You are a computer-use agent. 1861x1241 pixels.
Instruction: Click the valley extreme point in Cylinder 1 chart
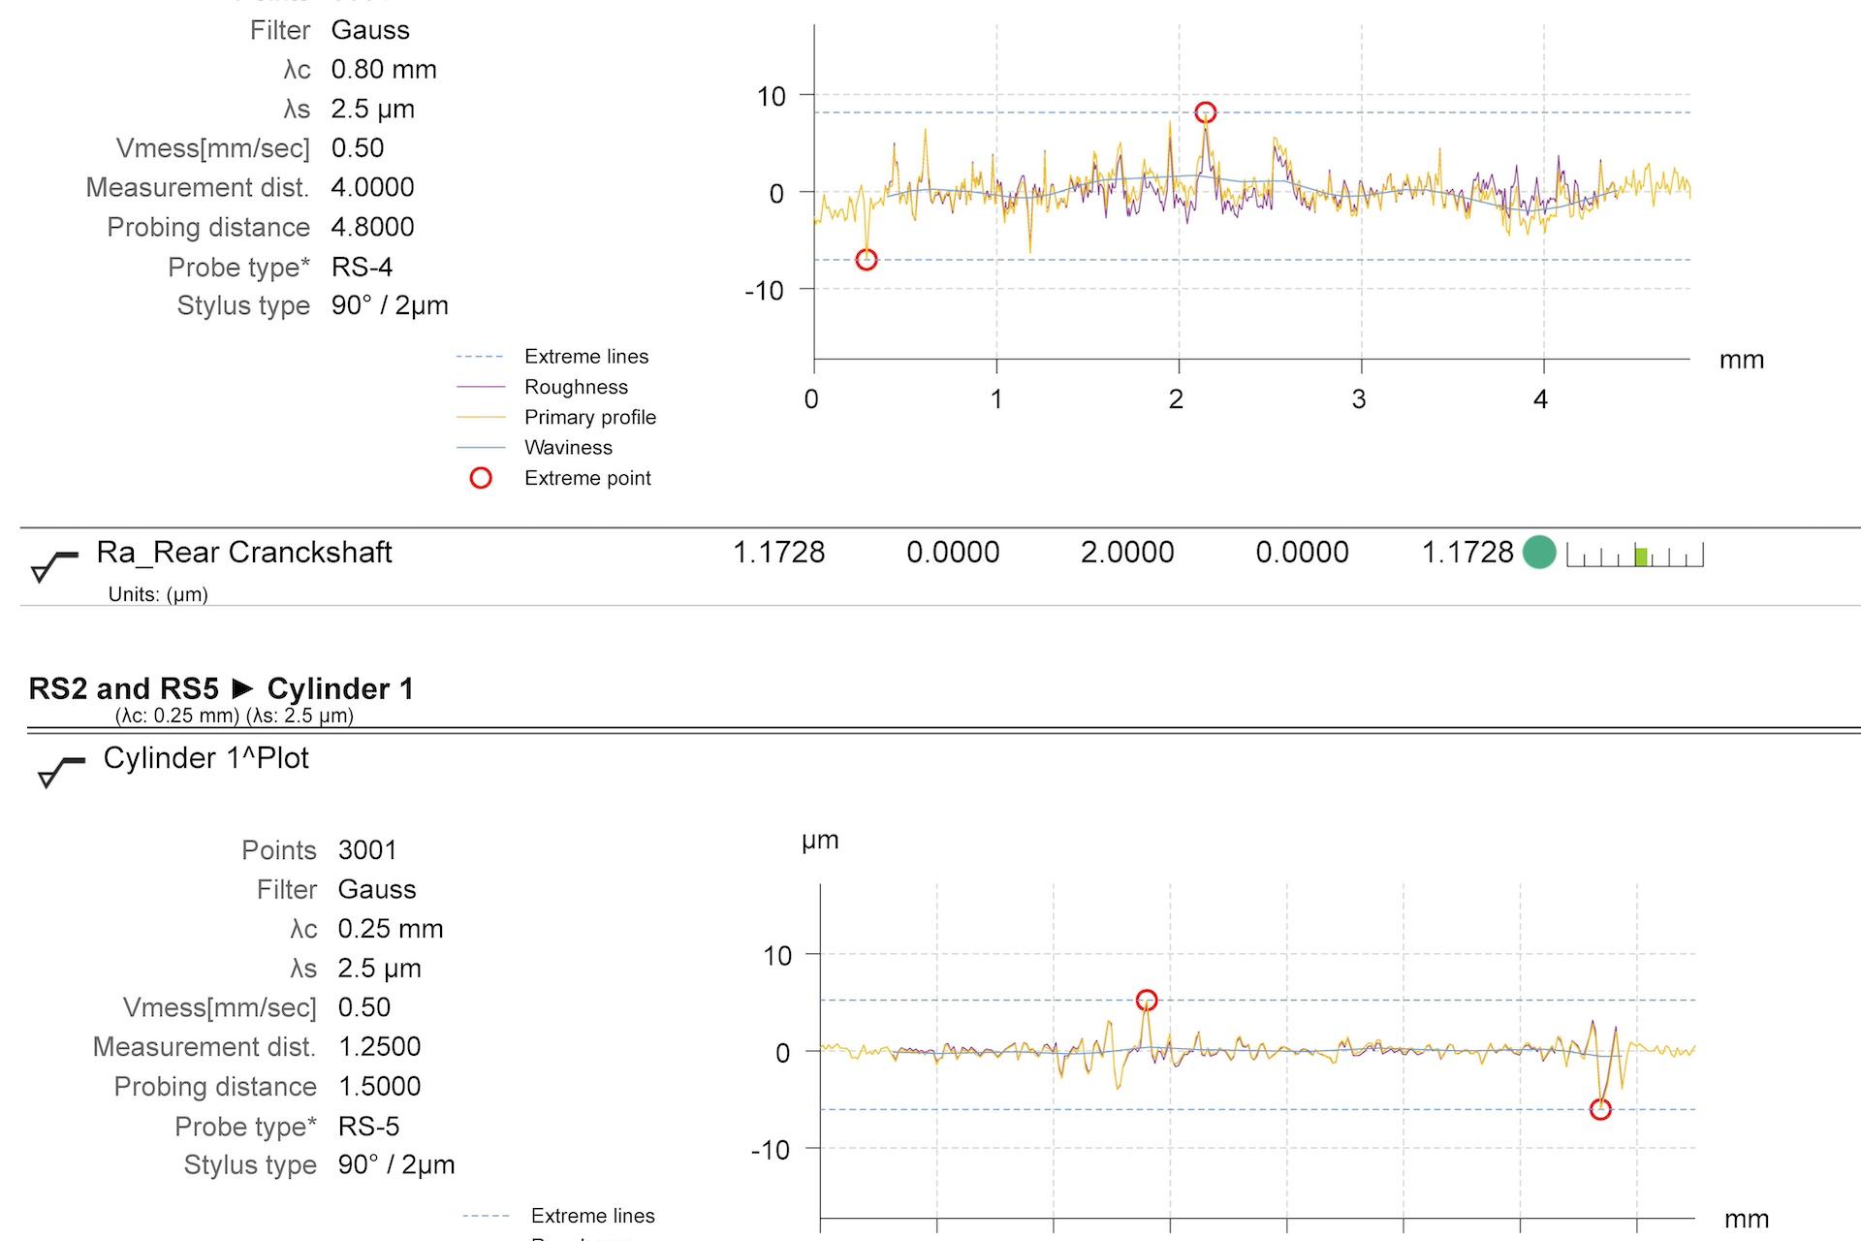click(1600, 1109)
